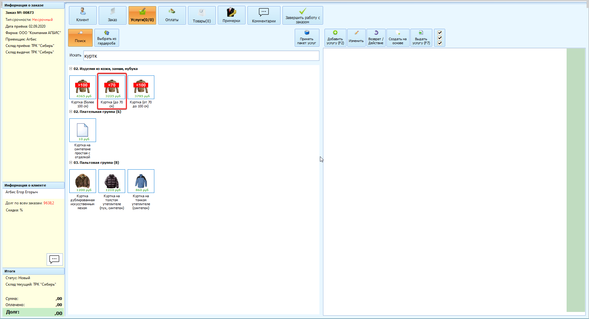Click the Информация о клиенте header
The image size is (589, 319).
pos(33,185)
